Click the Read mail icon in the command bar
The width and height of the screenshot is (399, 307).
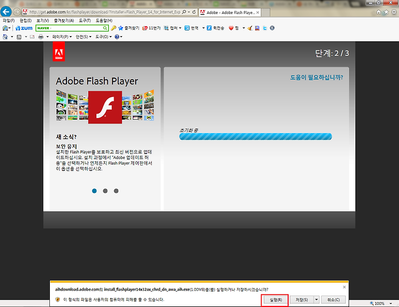click(32, 37)
